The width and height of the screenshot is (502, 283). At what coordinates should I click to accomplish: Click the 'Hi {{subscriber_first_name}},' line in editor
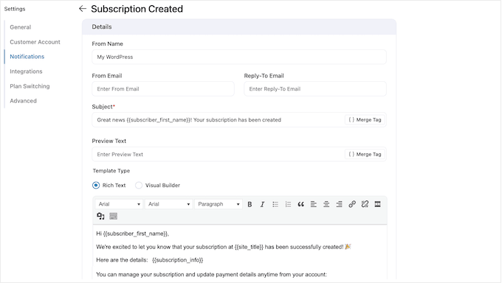point(133,234)
